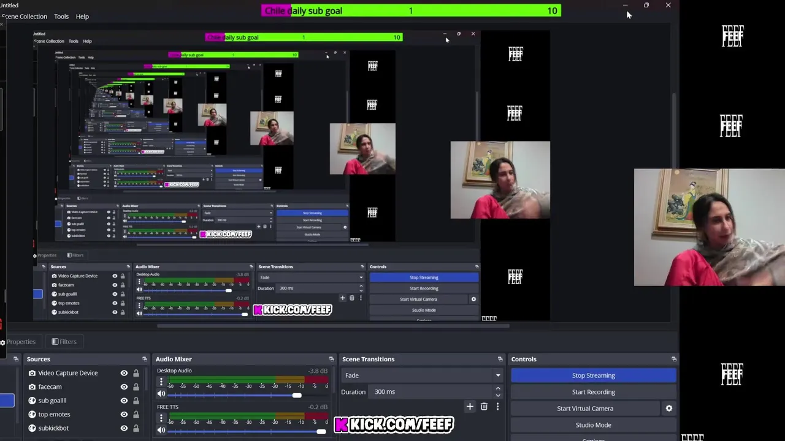The width and height of the screenshot is (785, 441).
Task: Open Help menu in the nested preview window
Action: 87,41
